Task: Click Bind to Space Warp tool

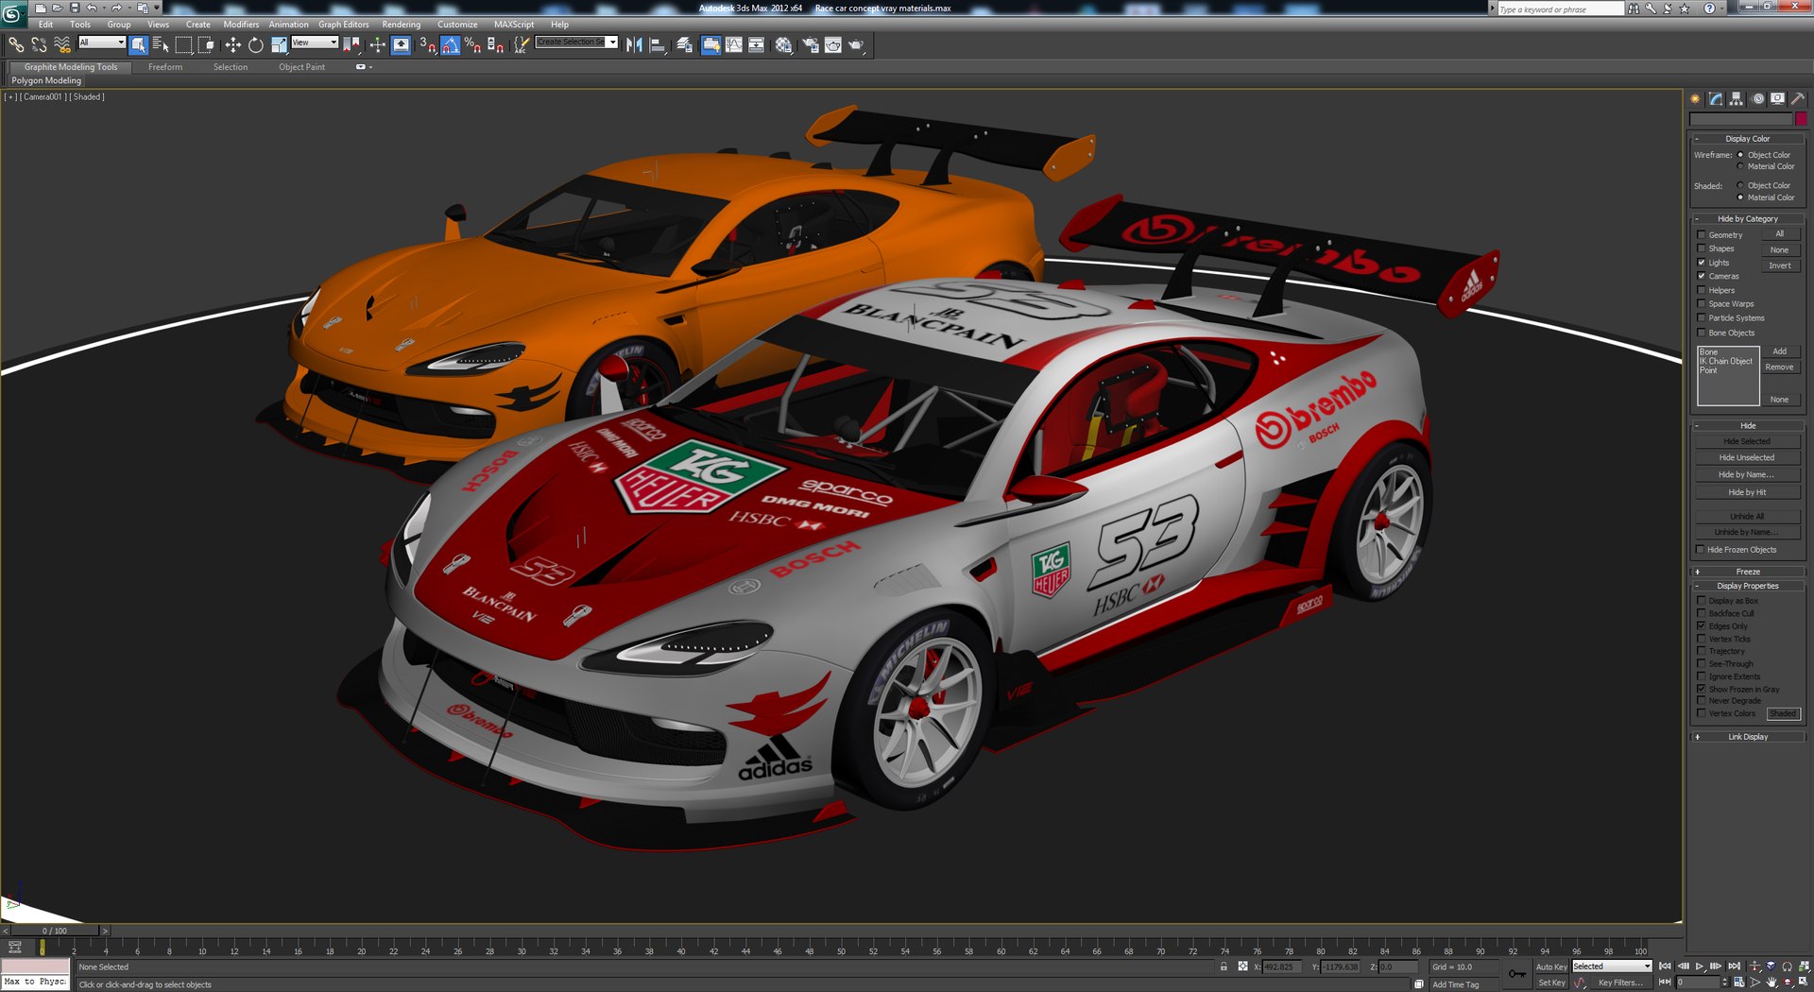Action: pos(62,44)
